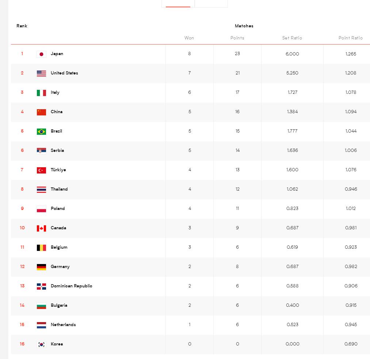Click the Set Ratio column header
The width and height of the screenshot is (370, 359).
tap(292, 38)
